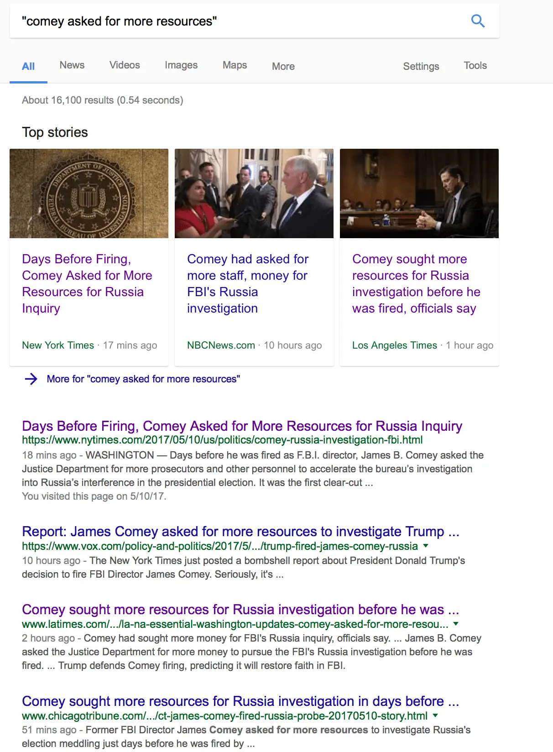Open Los Angeles Times top story headline
553x752 pixels.
[416, 284]
